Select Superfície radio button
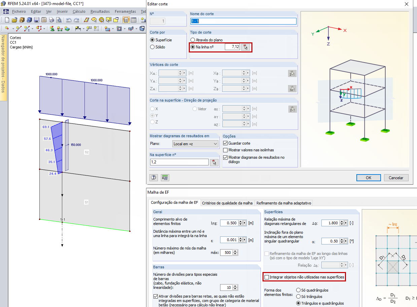Screen dimensions: 417x307 point(152,40)
